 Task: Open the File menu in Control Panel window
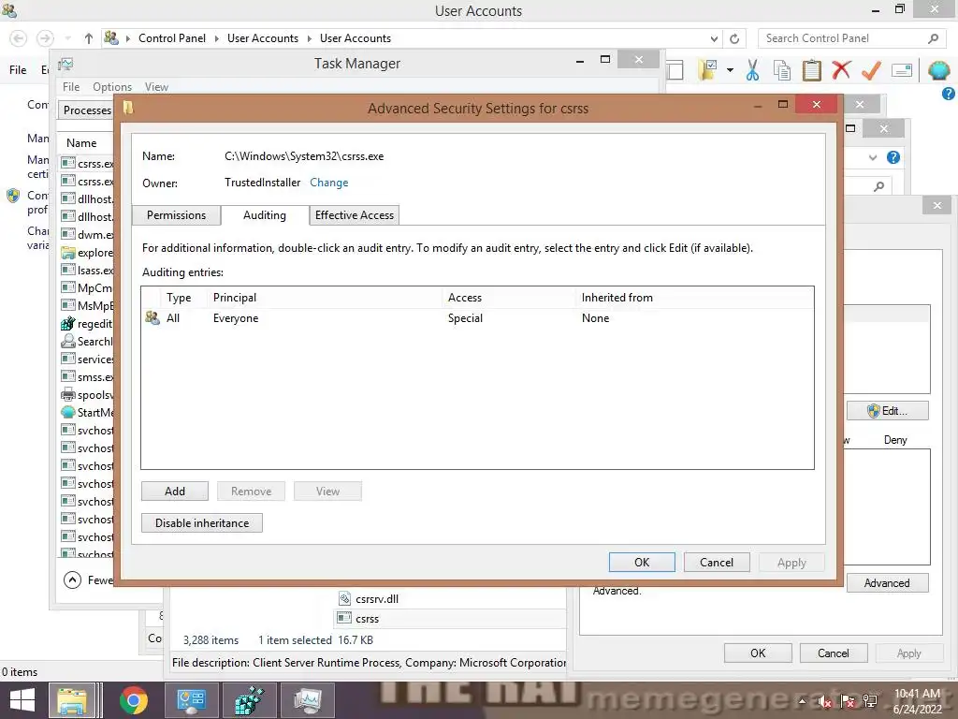click(18, 69)
